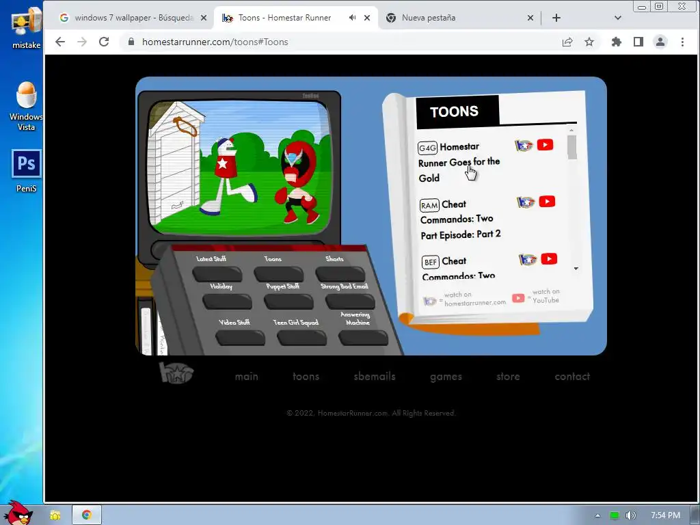Open the tab search chevron
Image resolution: width=700 pixels, height=525 pixels.
(x=618, y=18)
